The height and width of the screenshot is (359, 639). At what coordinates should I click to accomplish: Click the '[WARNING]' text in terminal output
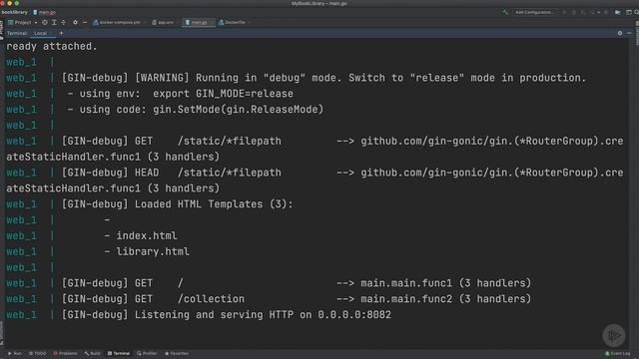point(162,78)
